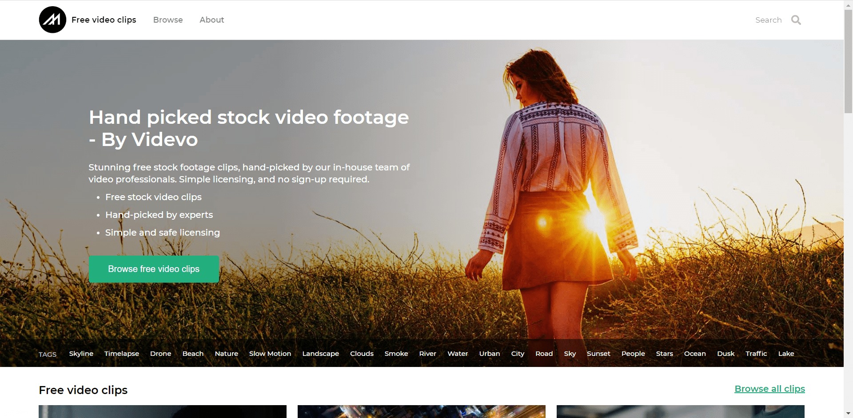Select the Timelapse tag
The width and height of the screenshot is (853, 418).
point(122,354)
